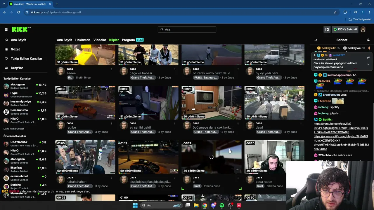
Task: Collapse the Sohbet chat panel
Action: (316, 40)
